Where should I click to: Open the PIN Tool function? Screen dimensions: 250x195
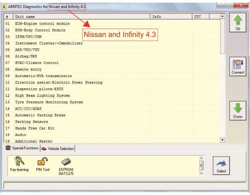43,164
